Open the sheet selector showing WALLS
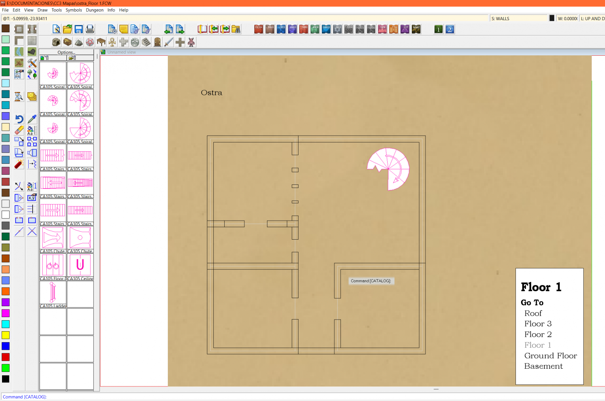Screen dimensions: 605x401 point(518,19)
